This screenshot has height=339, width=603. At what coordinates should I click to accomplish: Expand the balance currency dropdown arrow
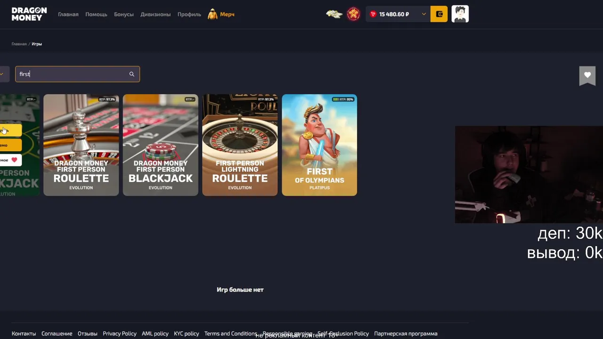pos(424,14)
